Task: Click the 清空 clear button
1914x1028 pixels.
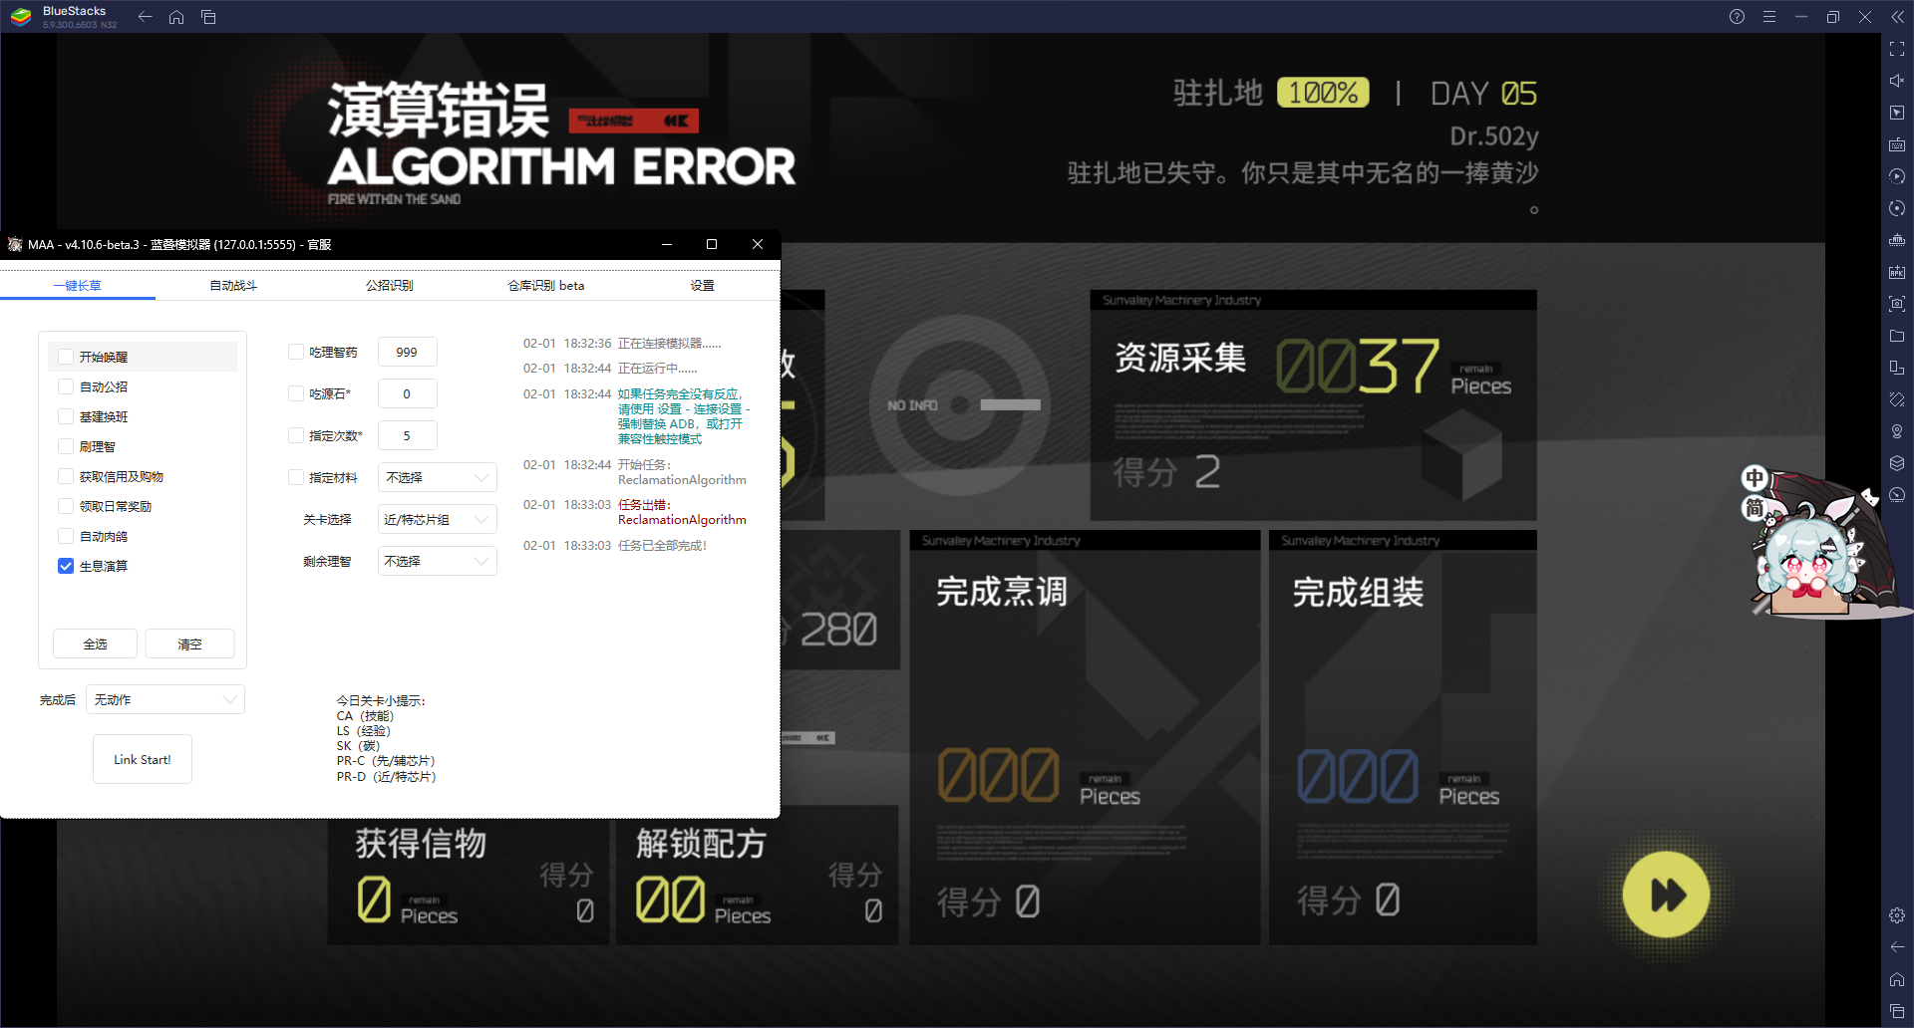Action: (189, 643)
